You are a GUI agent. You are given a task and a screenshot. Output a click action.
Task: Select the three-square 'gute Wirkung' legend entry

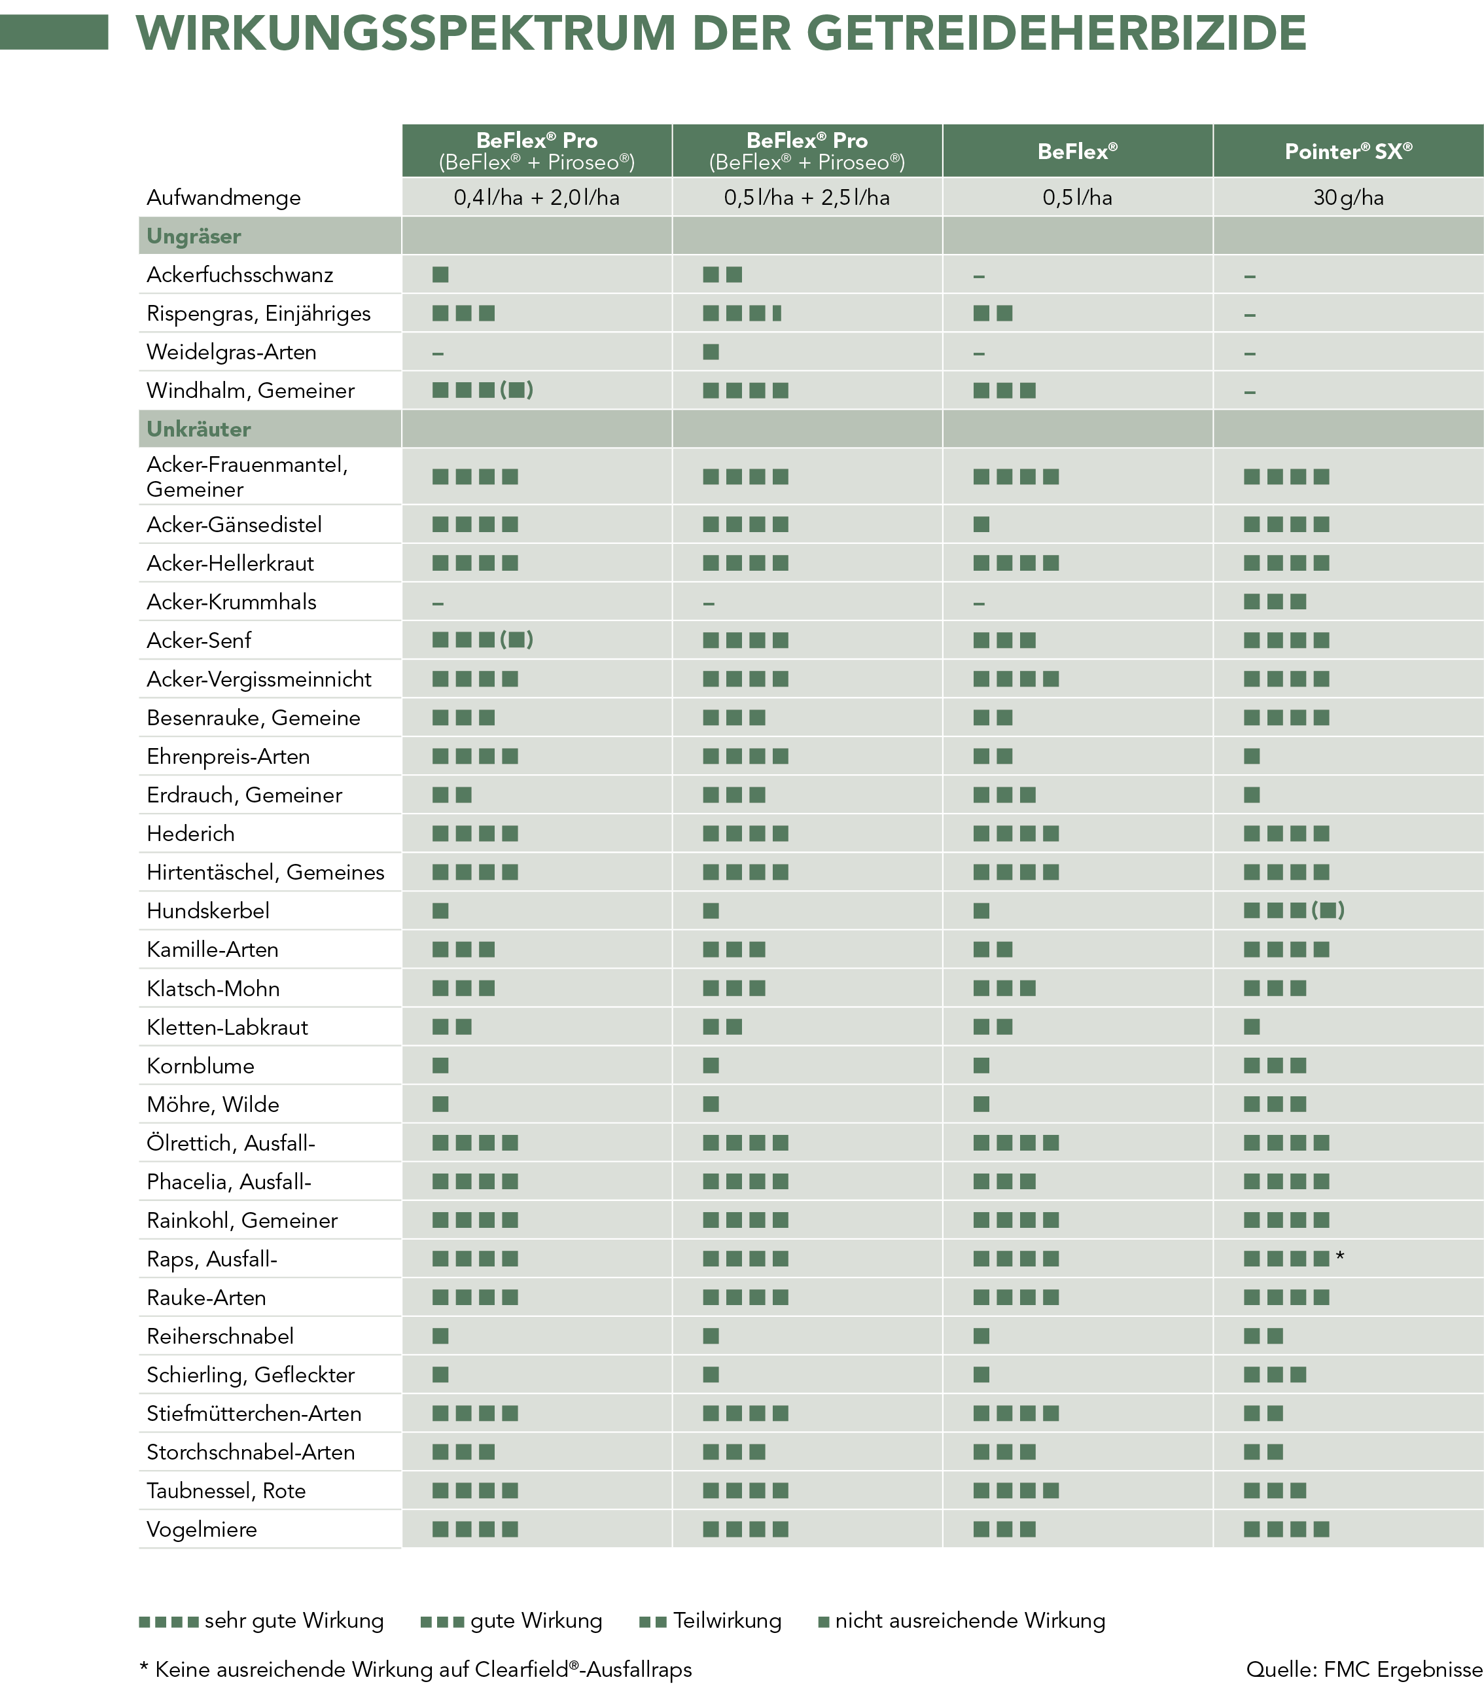tap(511, 1622)
